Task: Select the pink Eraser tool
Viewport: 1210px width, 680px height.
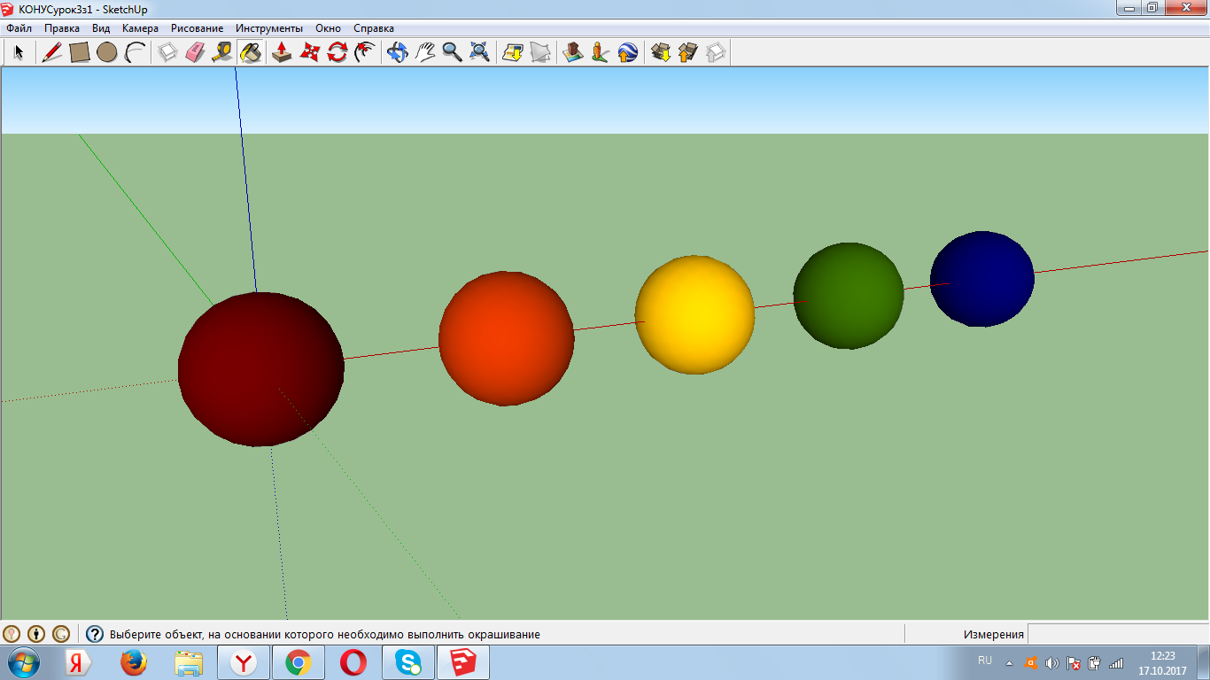Action: [x=195, y=52]
